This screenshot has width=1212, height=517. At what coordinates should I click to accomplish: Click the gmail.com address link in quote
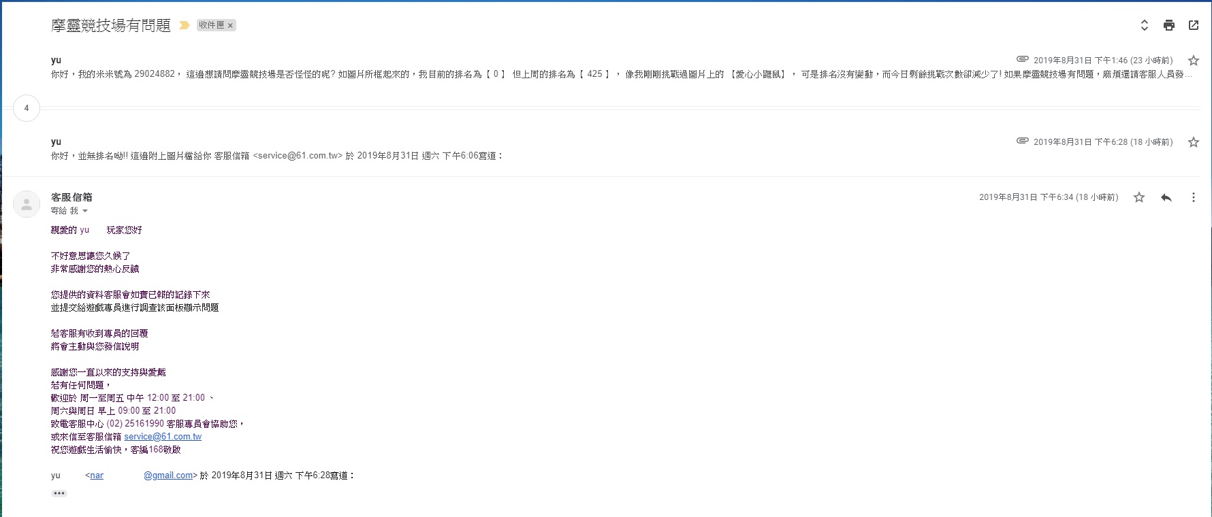168,476
